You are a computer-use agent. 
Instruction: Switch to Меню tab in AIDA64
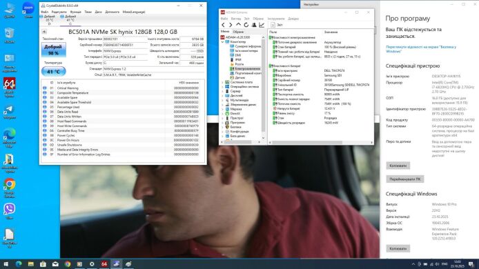[x=225, y=32]
